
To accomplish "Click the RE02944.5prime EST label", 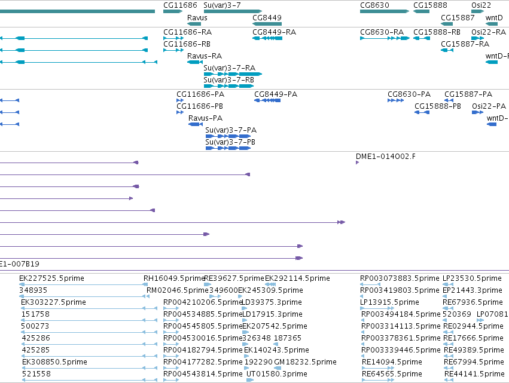I will pyautogui.click(x=473, y=326).
